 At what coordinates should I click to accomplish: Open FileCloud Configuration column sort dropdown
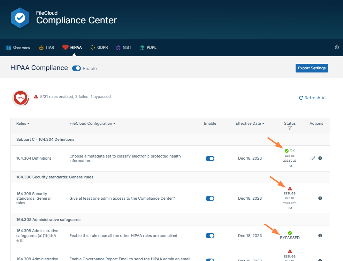click(x=92, y=123)
